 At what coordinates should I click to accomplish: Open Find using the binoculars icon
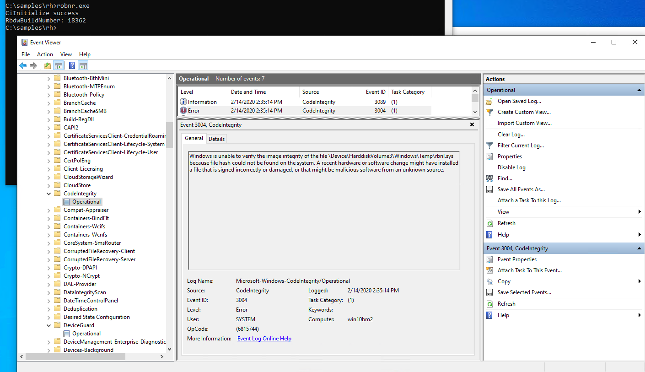489,178
